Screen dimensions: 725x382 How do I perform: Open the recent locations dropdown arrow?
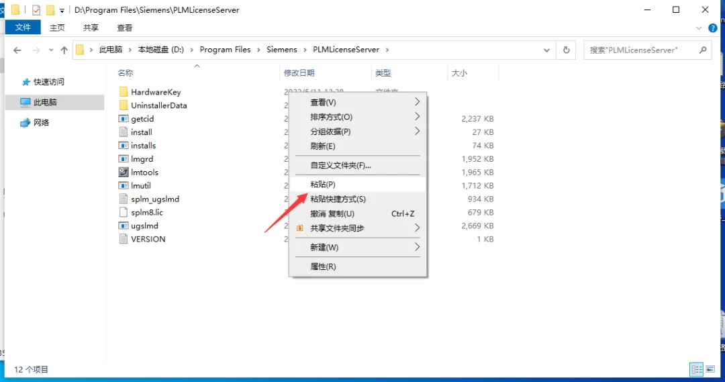(x=51, y=50)
